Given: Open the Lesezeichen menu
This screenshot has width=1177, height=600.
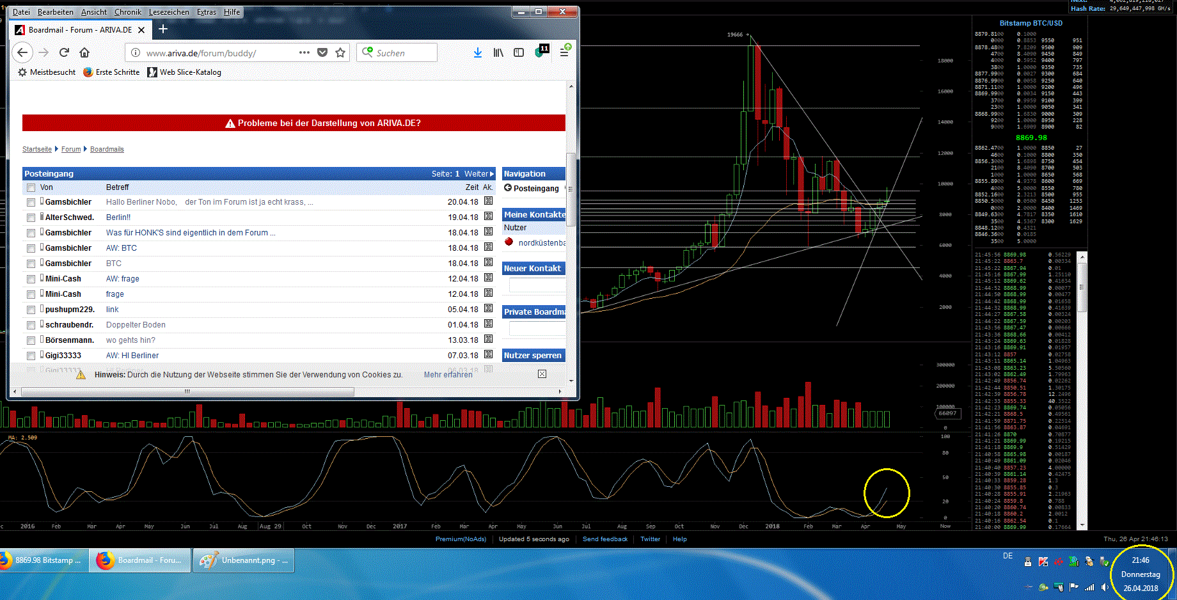Looking at the screenshot, I should pyautogui.click(x=169, y=12).
